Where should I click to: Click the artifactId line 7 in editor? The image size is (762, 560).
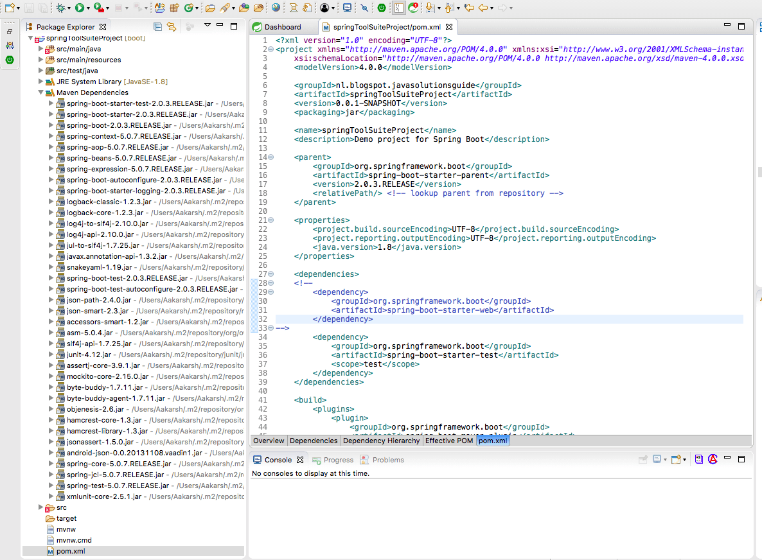[x=403, y=94]
